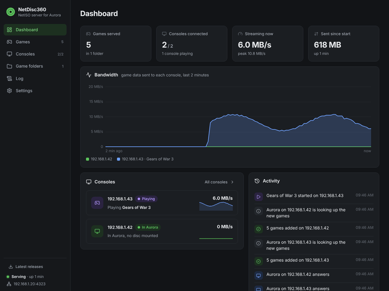Click the 192.168.1.43 bandwidth sparkline
Viewport: 389px width, 291px height.
point(216,207)
